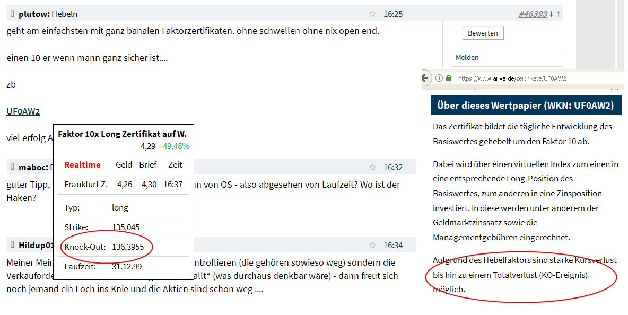
Task: Click the 16:32 timestamp on maboc's post
Action: pos(393,167)
